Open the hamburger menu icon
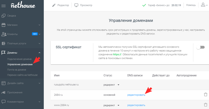The image size is (209, 109). tap(3, 6)
